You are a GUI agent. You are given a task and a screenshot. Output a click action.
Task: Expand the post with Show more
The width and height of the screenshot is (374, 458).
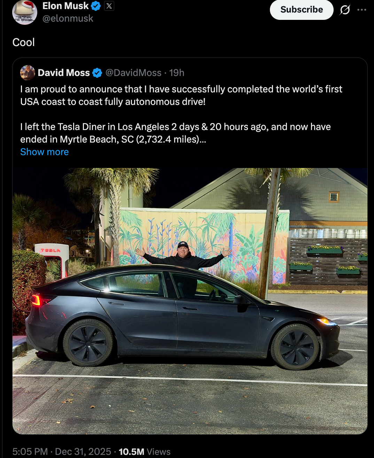click(44, 152)
